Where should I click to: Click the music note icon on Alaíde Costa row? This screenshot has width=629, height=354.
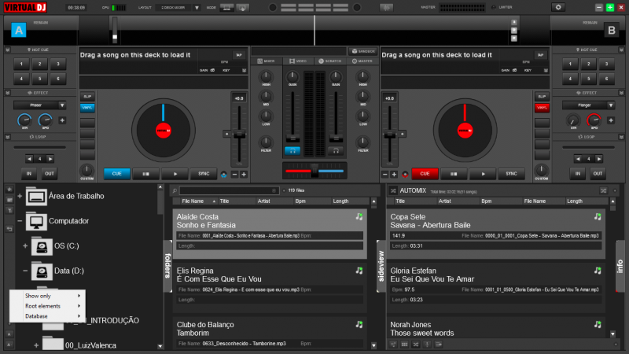359,217
